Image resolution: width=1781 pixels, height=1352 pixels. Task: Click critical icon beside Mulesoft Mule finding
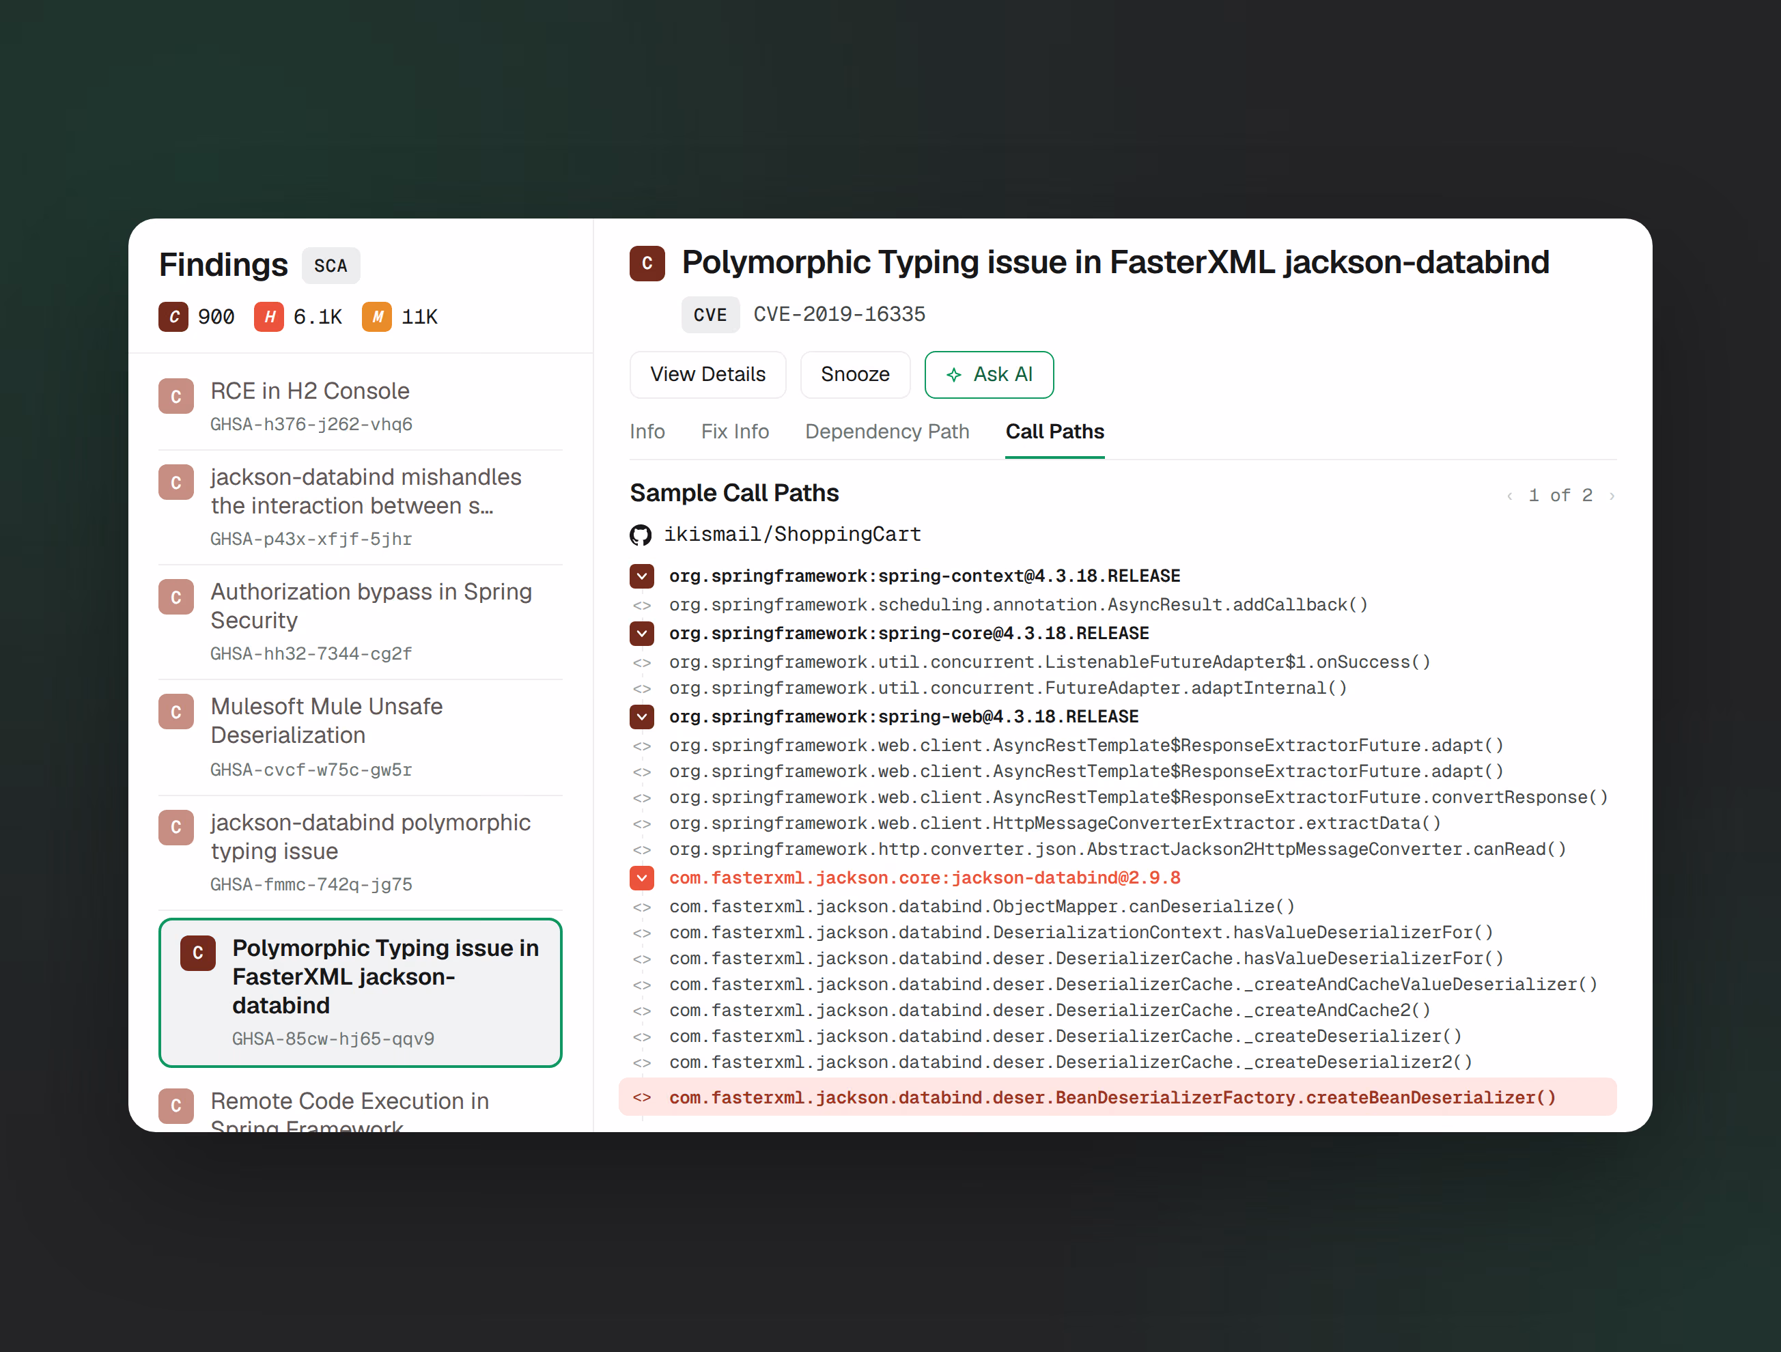tap(176, 712)
